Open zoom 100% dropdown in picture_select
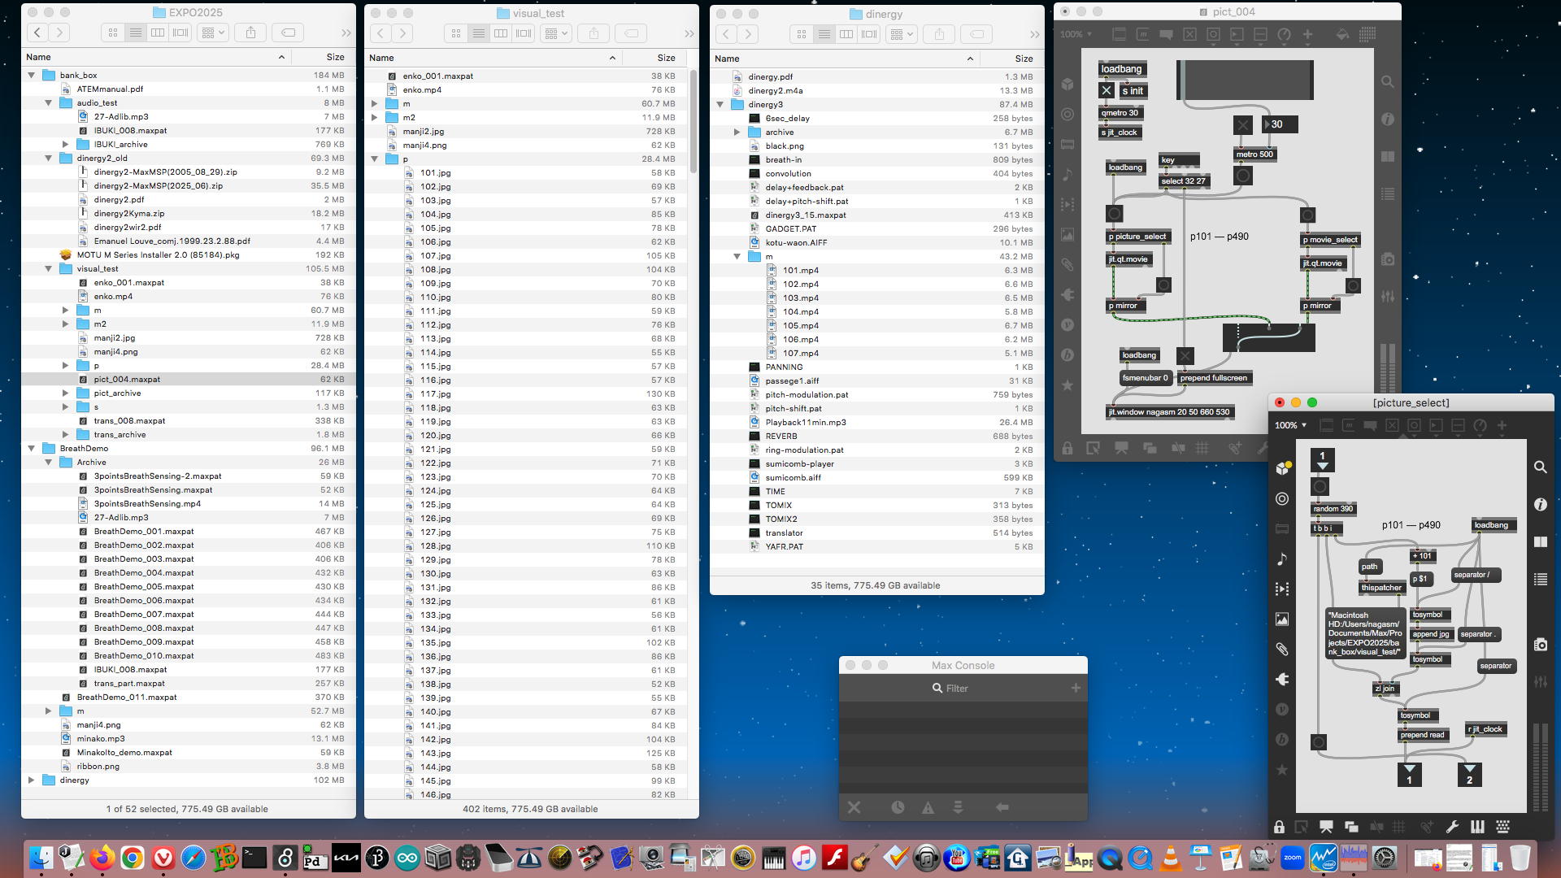This screenshot has width=1561, height=878. tap(1290, 425)
